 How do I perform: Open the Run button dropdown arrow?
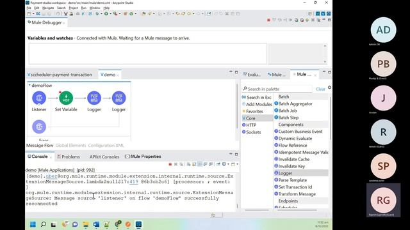110,13
